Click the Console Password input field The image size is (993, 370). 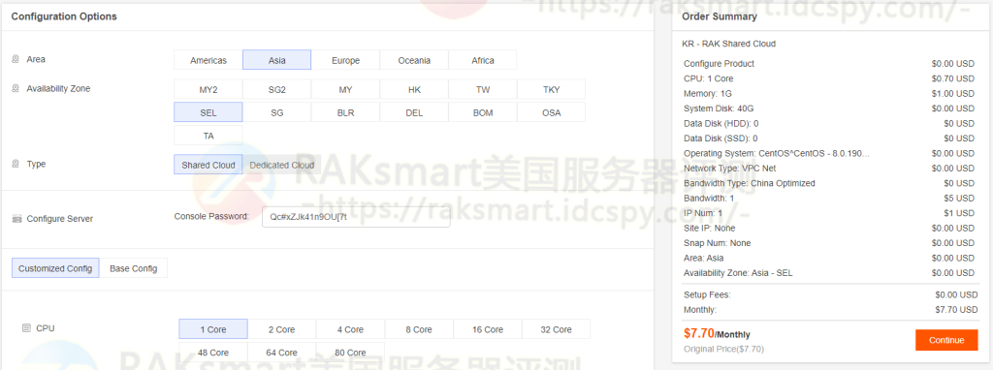point(356,216)
